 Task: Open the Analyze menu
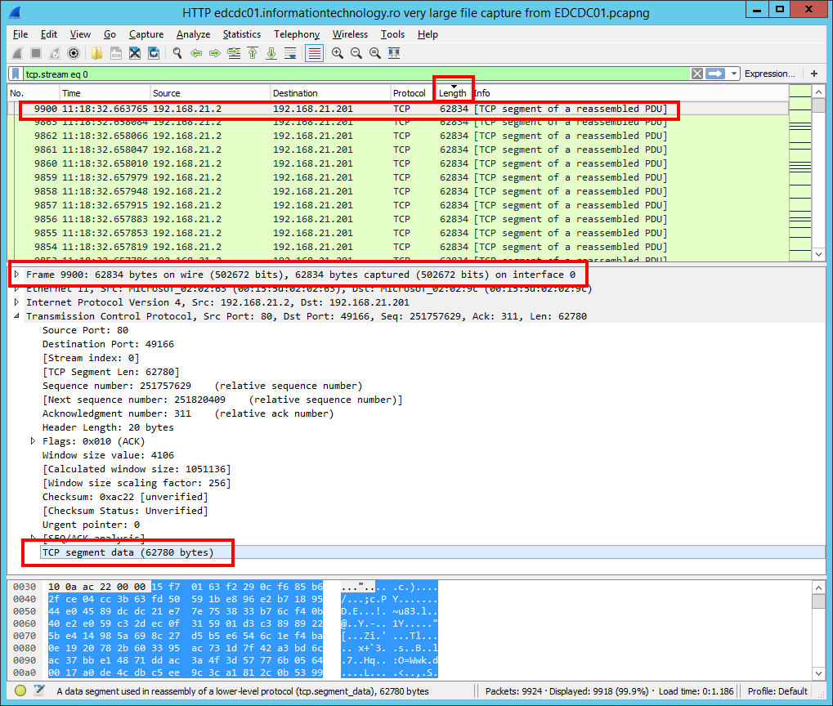coord(194,34)
